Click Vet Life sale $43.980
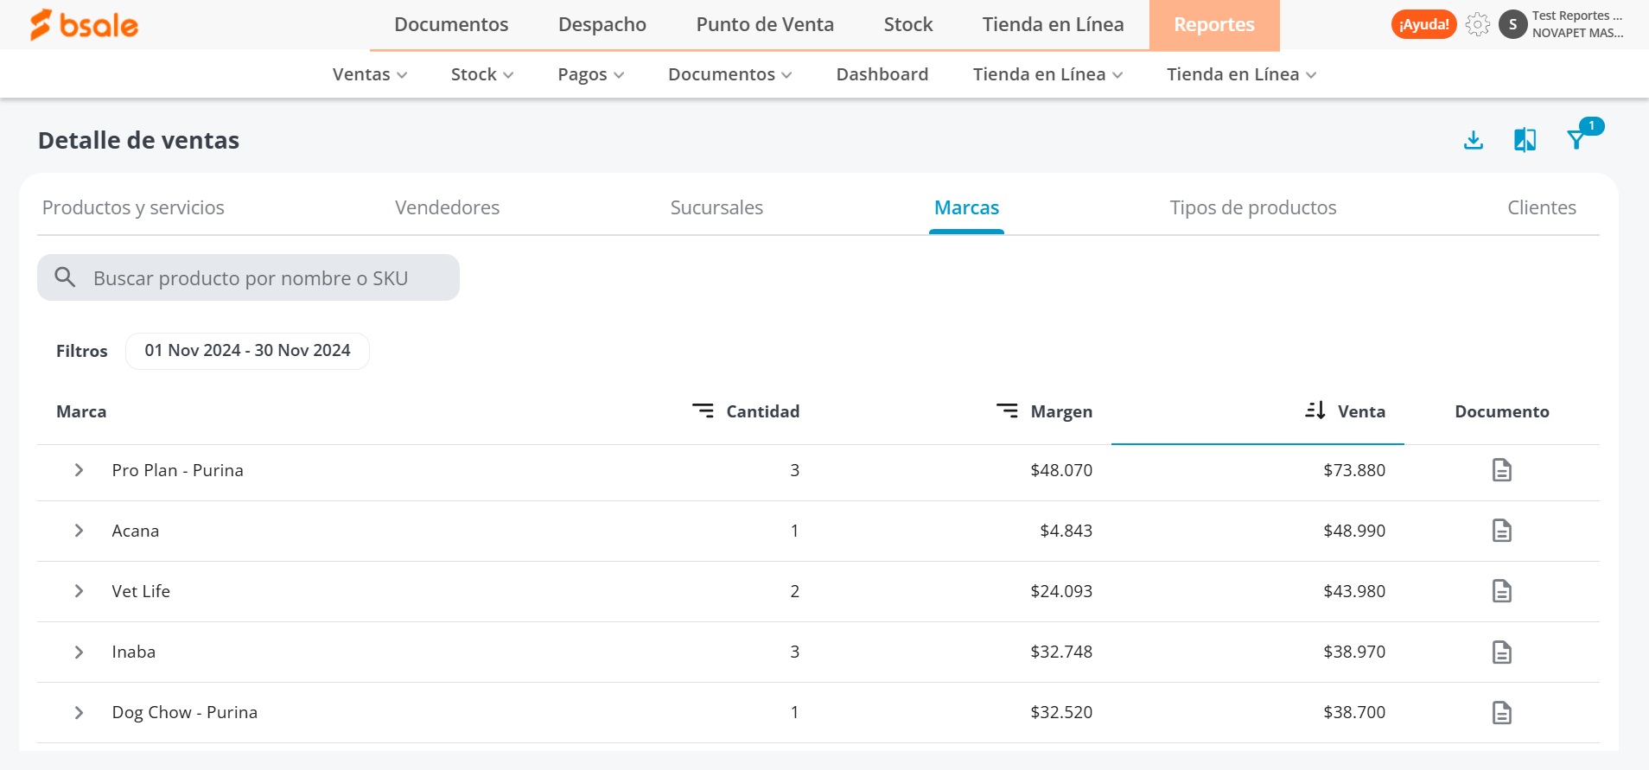This screenshot has width=1649, height=770. click(x=1354, y=591)
